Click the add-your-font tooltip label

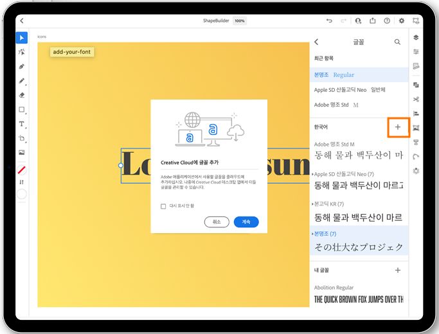[72, 52]
